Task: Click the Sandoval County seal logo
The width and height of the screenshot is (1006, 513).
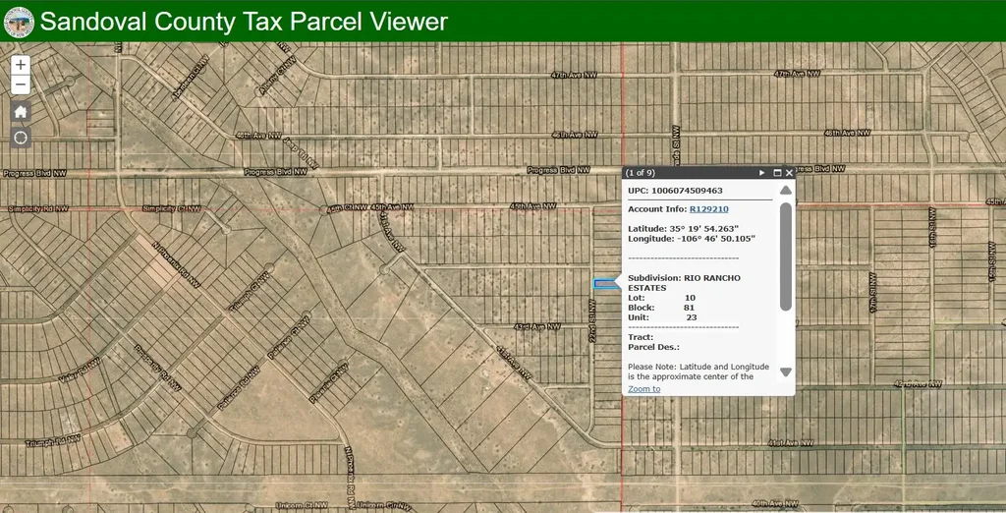Action: (x=19, y=22)
